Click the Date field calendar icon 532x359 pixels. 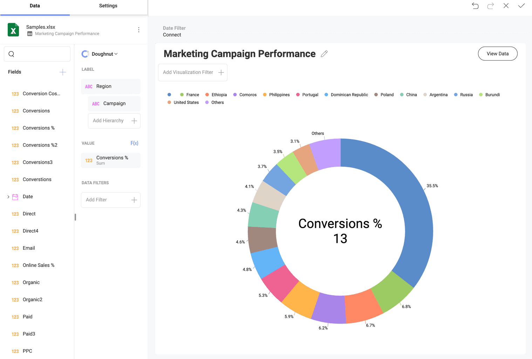(15, 197)
